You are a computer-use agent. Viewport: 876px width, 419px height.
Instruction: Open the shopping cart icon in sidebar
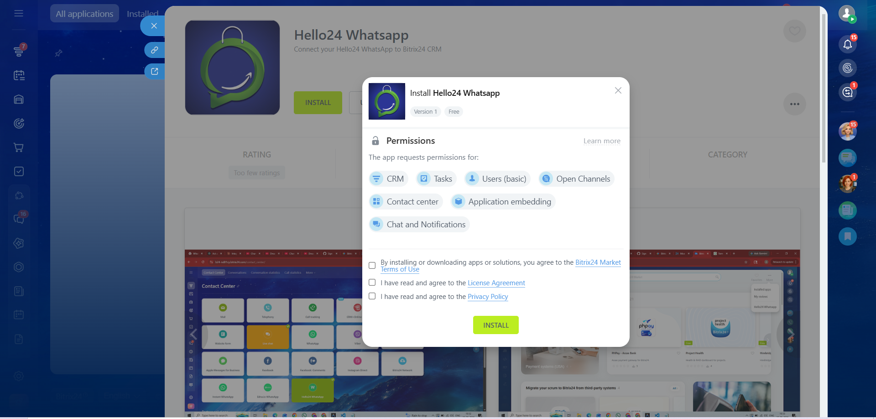[x=19, y=147]
